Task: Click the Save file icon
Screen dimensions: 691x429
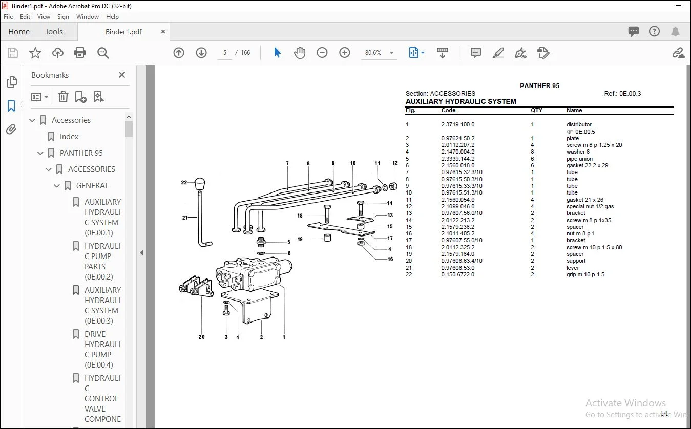Action: tap(13, 53)
